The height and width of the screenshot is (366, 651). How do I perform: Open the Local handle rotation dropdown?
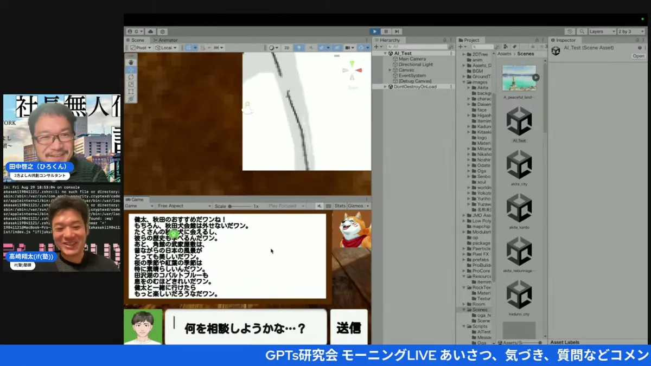[166, 48]
